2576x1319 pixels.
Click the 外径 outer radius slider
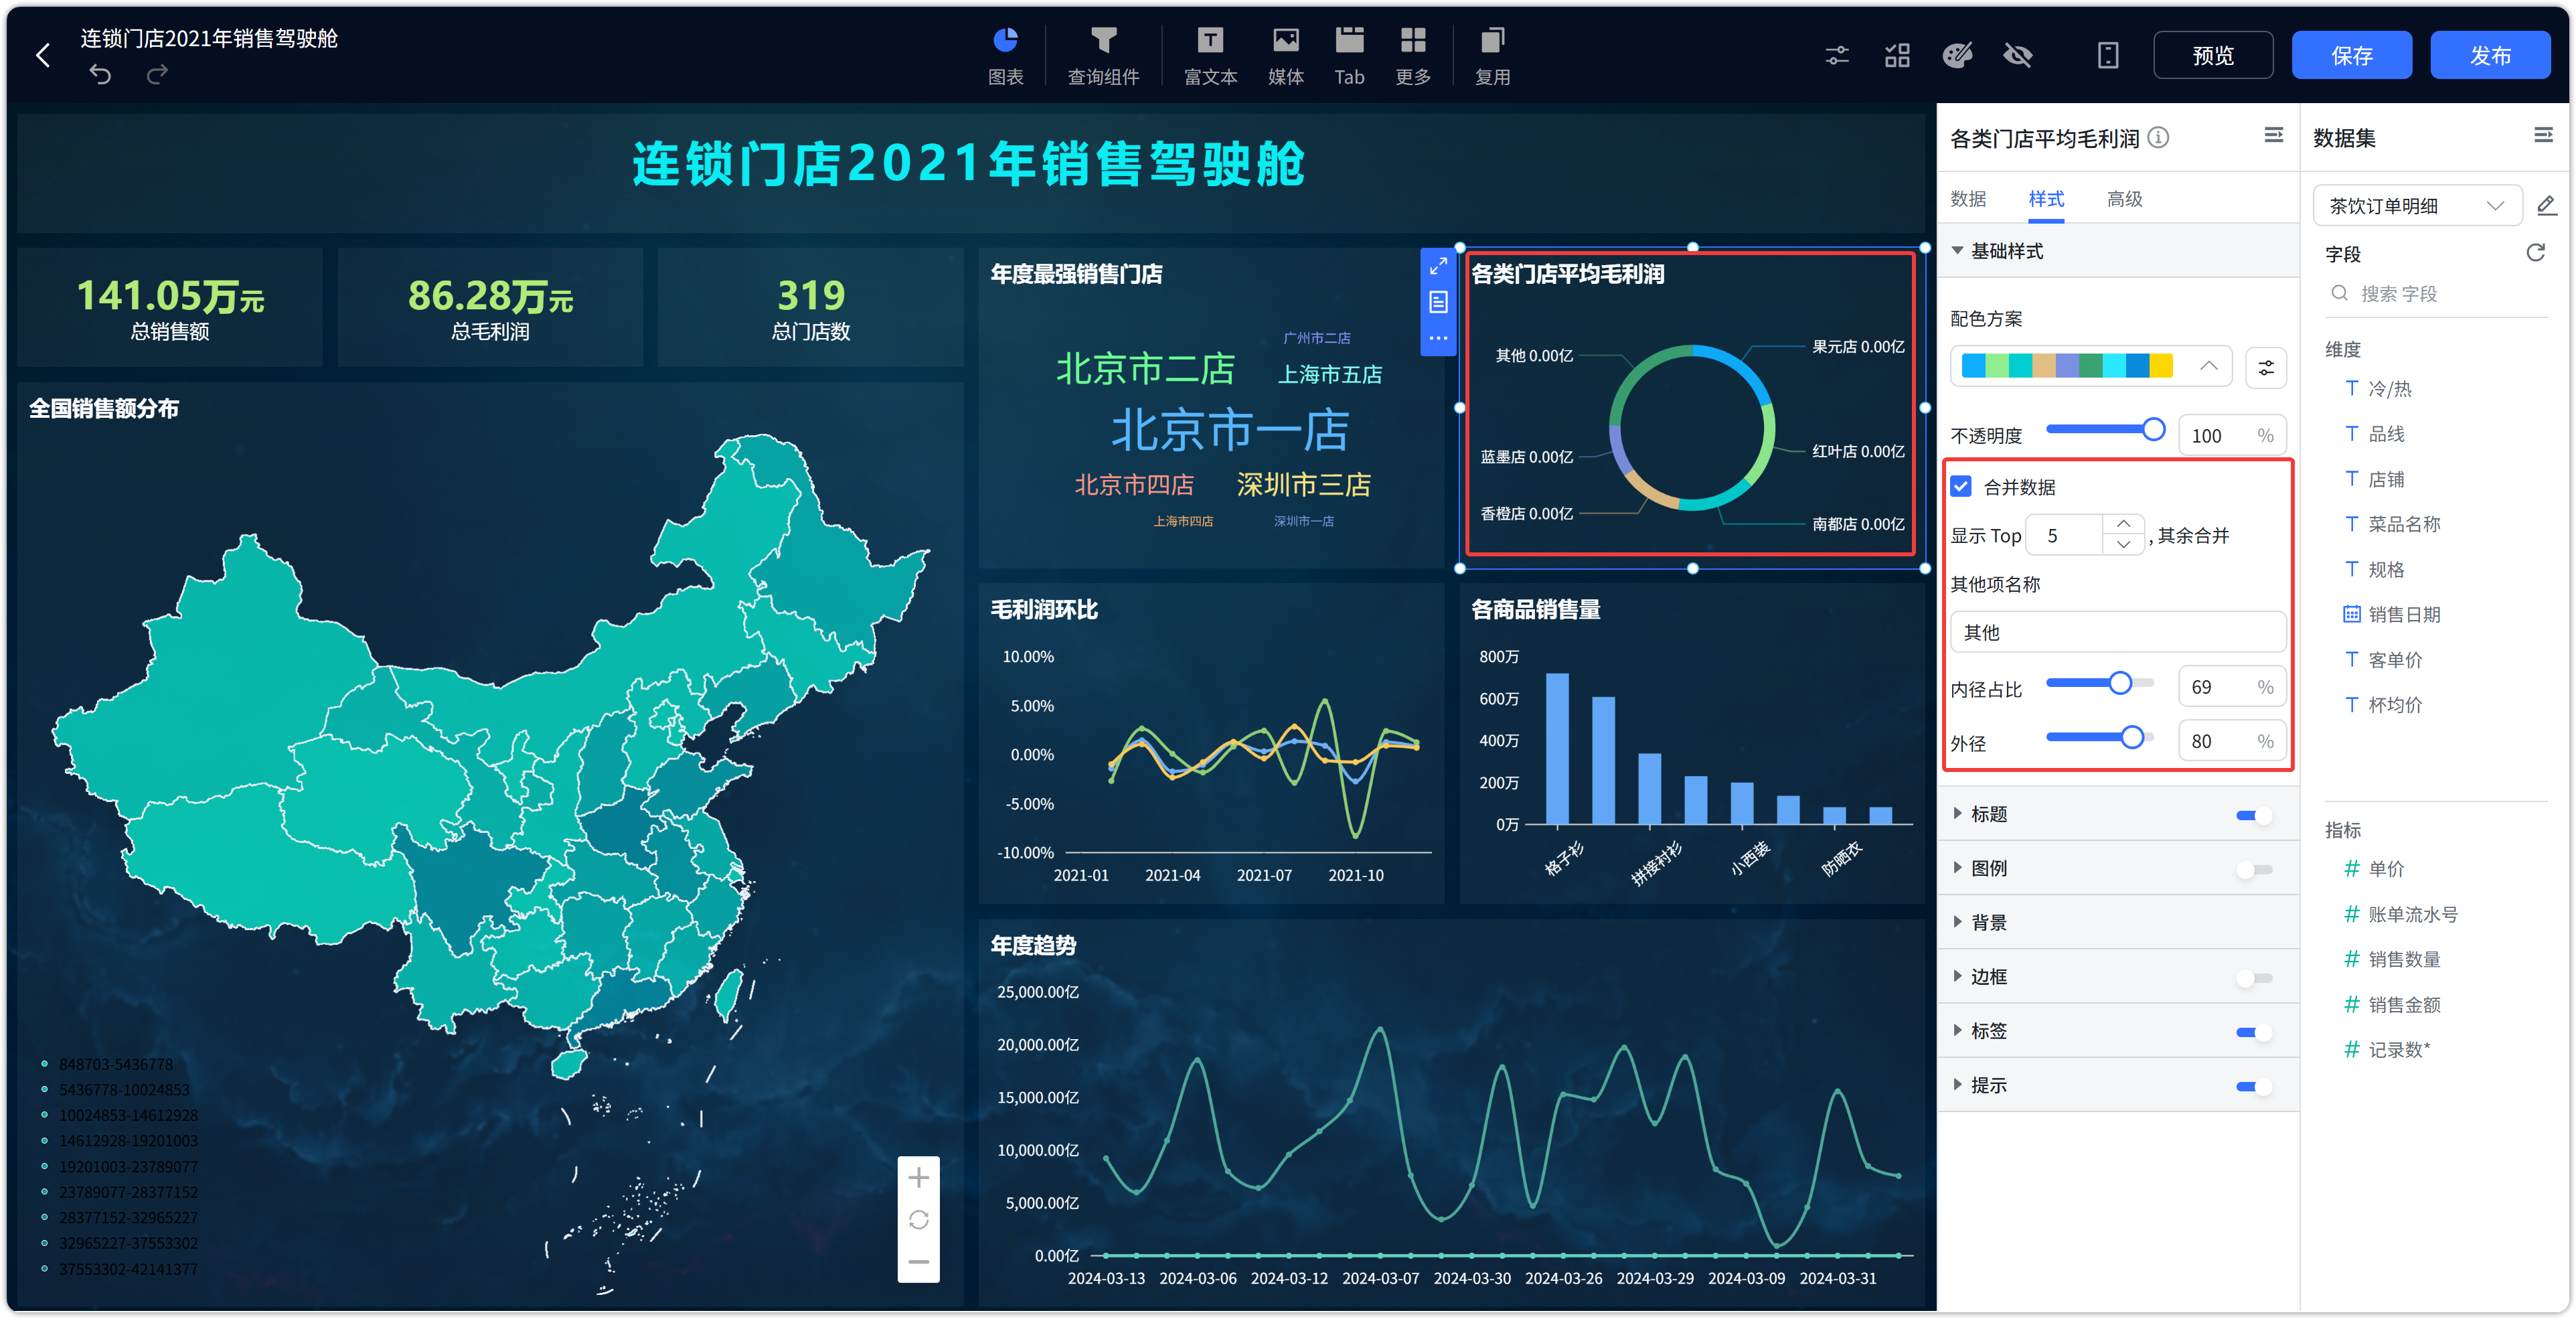[2100, 737]
